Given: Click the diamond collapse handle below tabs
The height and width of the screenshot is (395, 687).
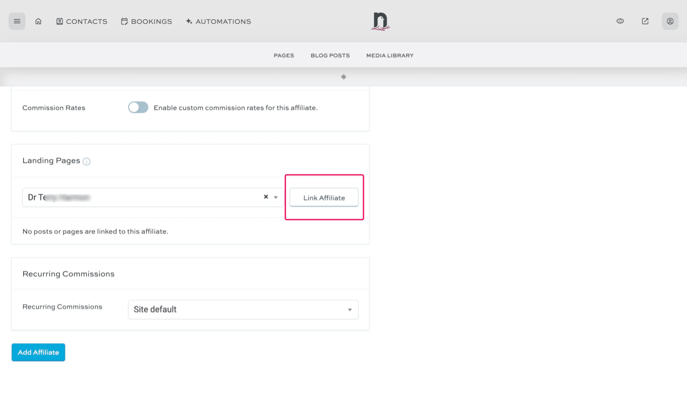Looking at the screenshot, I should click(343, 77).
